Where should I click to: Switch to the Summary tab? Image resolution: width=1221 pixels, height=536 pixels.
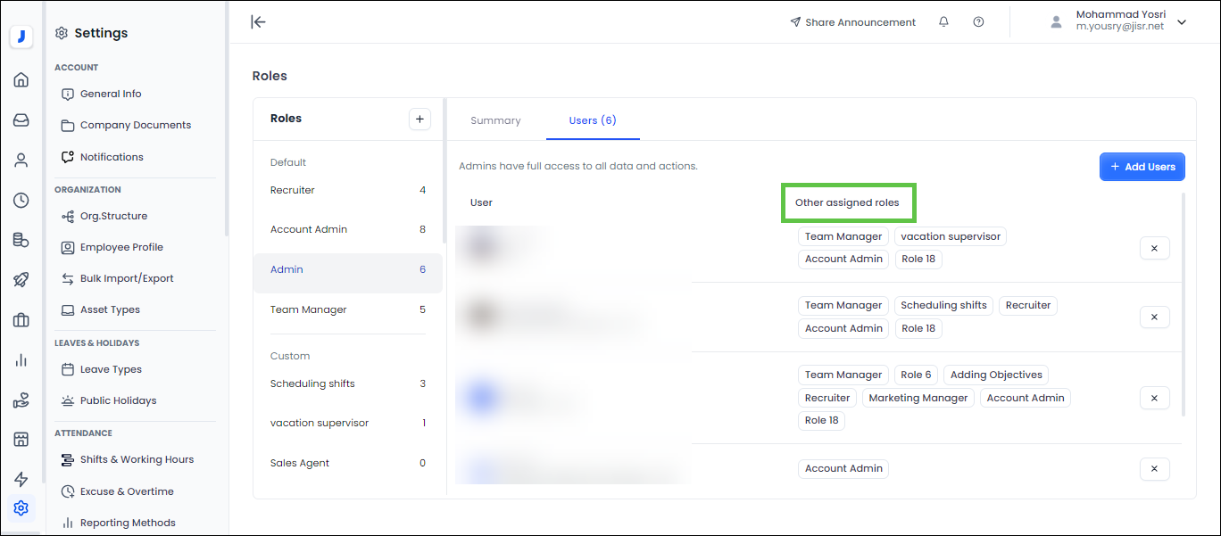495,120
